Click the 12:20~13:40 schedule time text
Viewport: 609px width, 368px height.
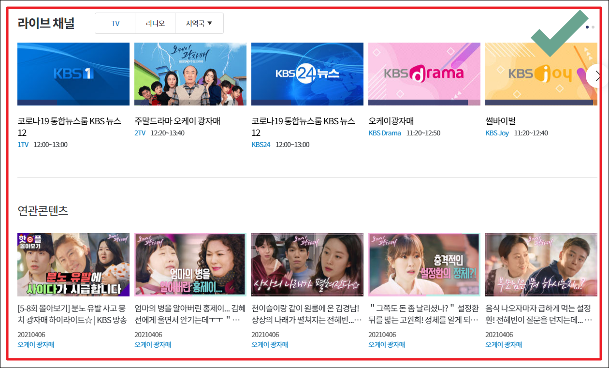point(168,133)
